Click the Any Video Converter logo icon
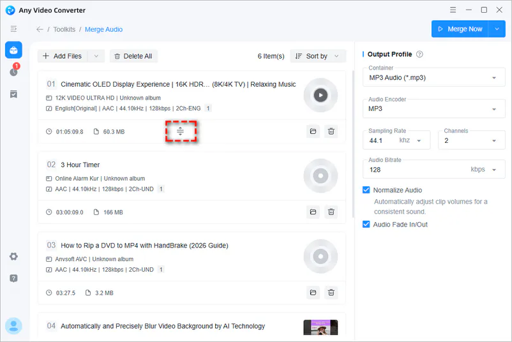This screenshot has width=512, height=342. (10, 10)
